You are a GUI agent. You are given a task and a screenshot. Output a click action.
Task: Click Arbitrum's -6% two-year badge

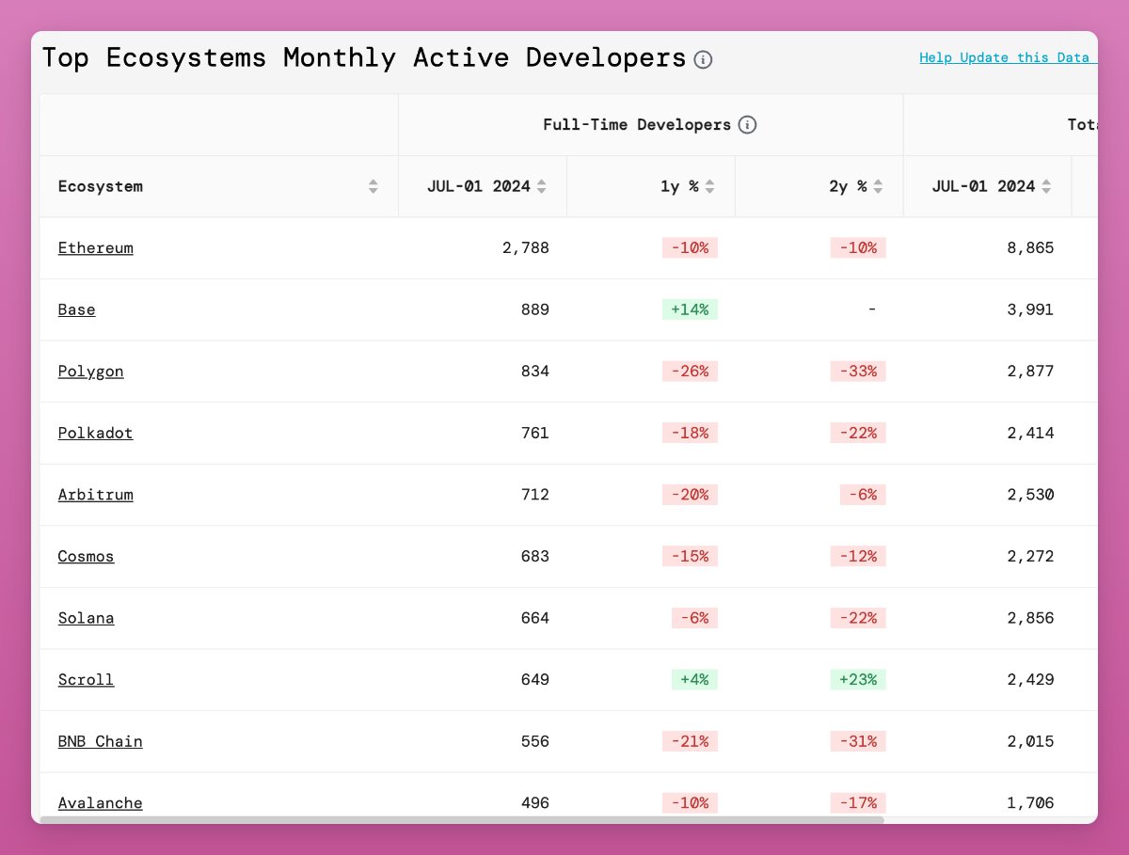point(863,495)
